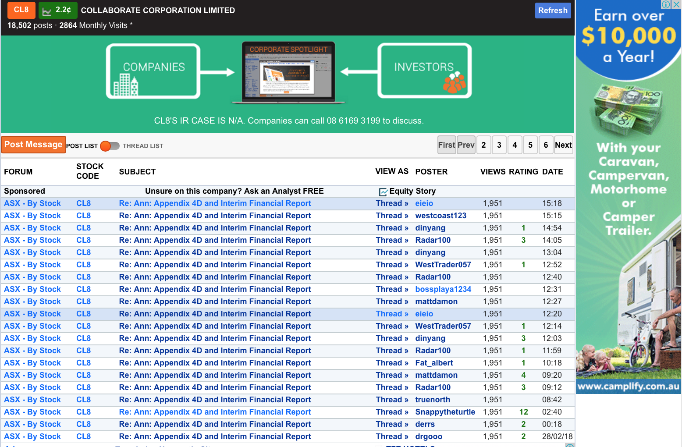Open poster mattdamon on the 12:27 row
This screenshot has height=447, width=682.
[437, 302]
